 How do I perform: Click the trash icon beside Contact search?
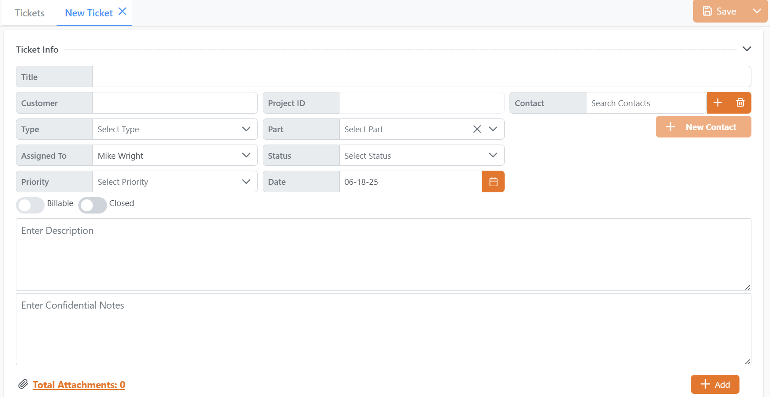tap(740, 103)
